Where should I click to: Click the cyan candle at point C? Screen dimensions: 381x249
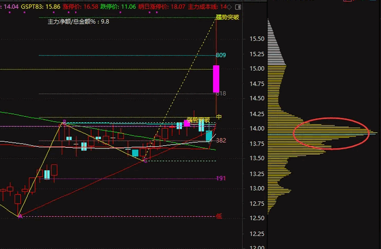coord(135,153)
